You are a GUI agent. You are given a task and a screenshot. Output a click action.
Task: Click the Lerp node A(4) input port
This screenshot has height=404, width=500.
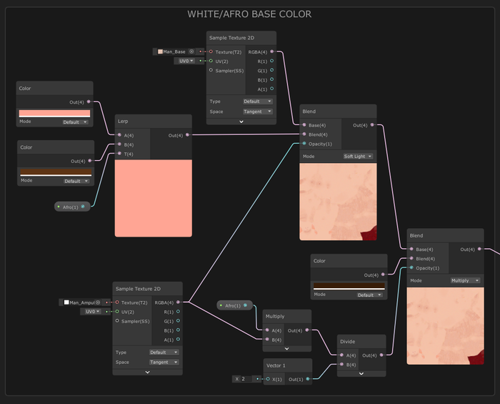(x=119, y=135)
